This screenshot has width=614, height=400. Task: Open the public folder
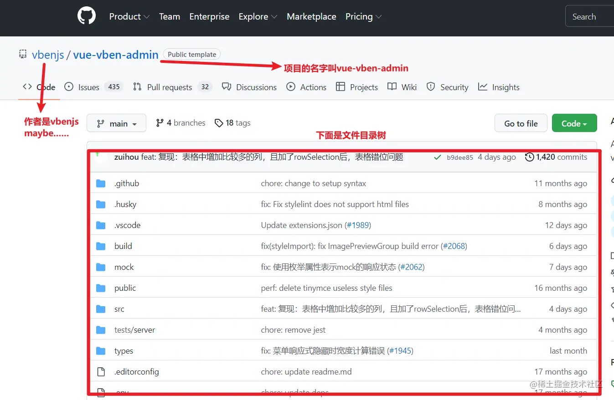coord(125,288)
